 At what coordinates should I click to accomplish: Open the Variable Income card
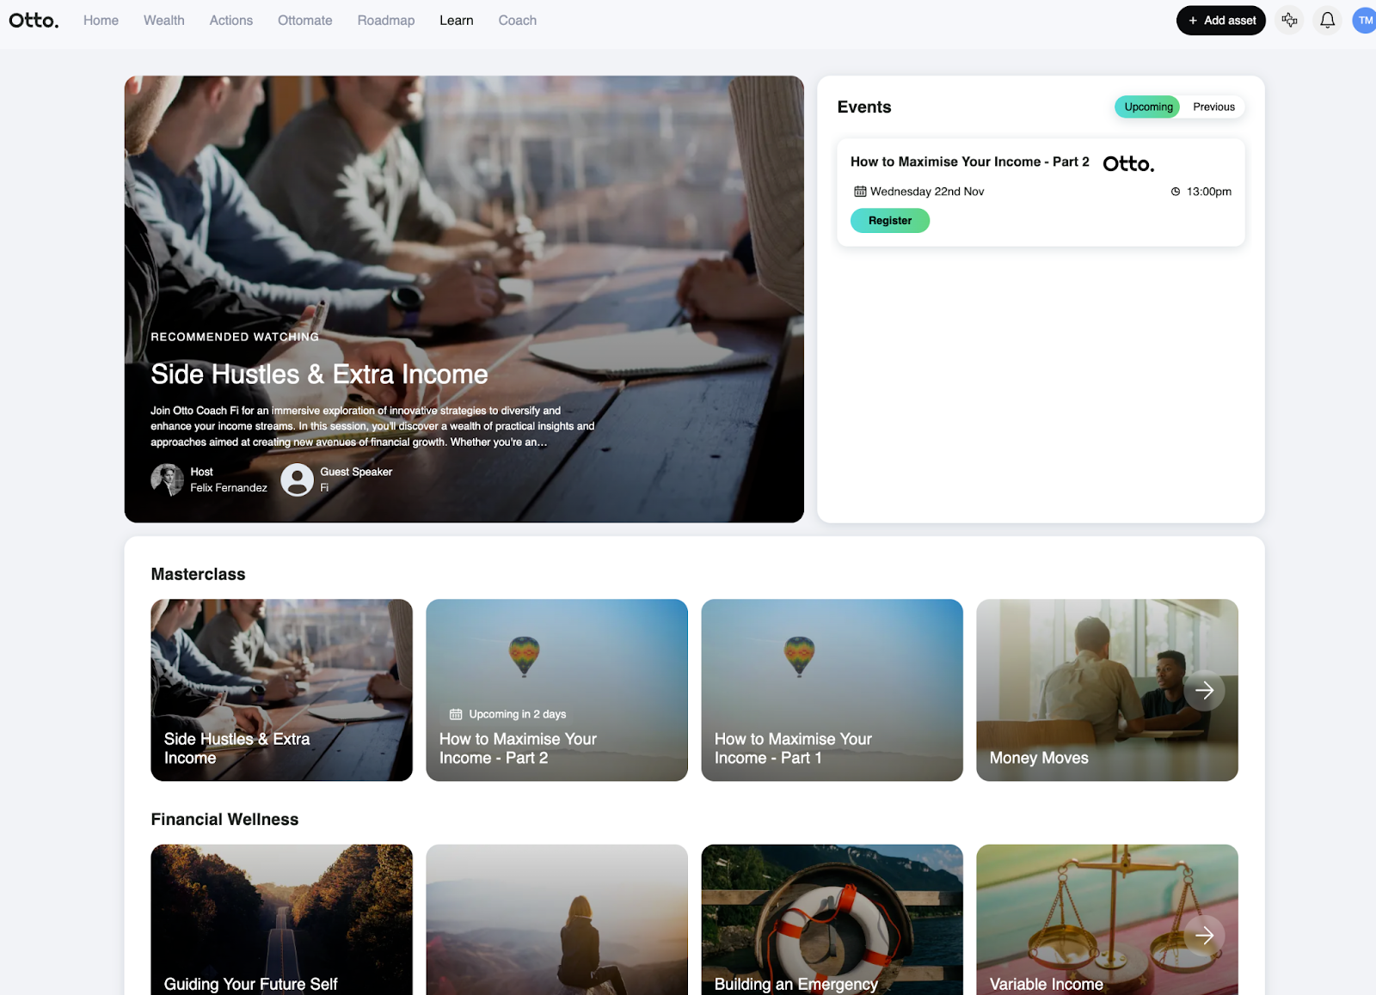click(1107, 919)
